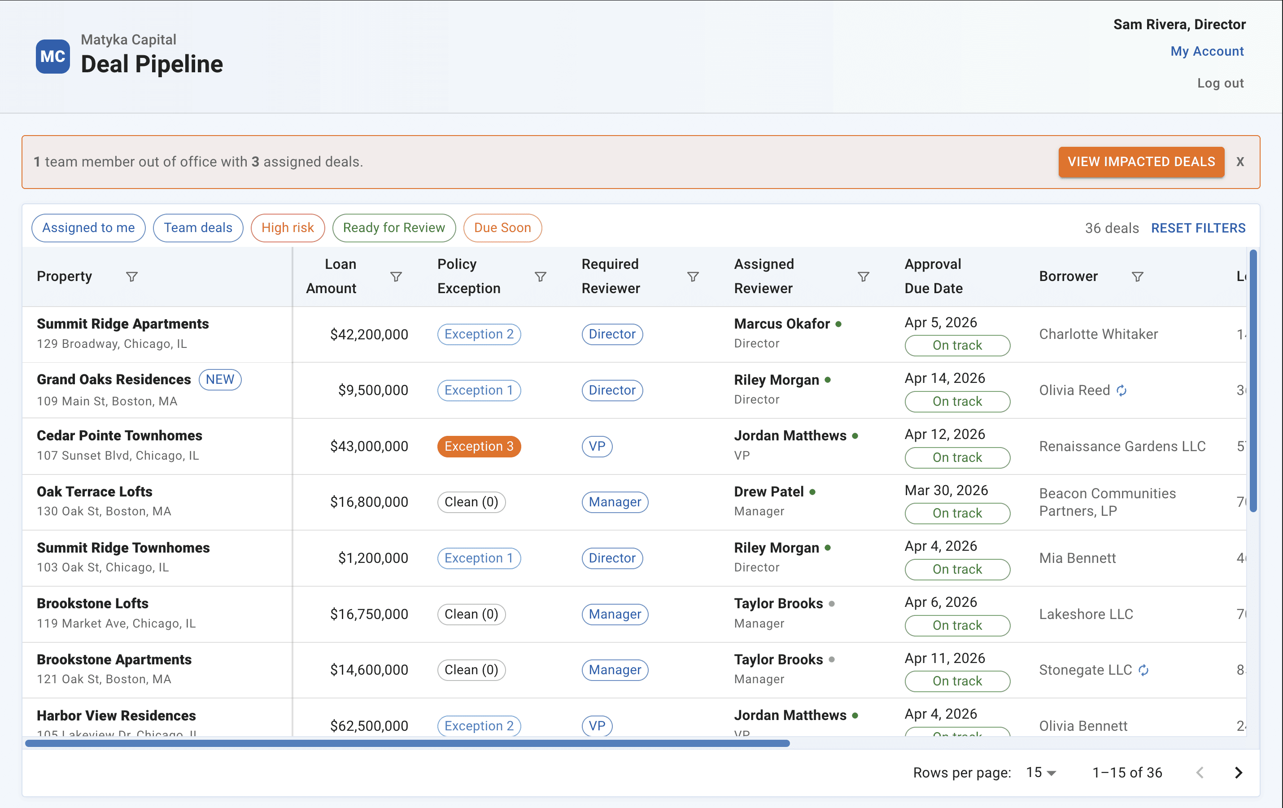Toggle the Assigned to me filter chip
The height and width of the screenshot is (808, 1283).
coord(88,228)
